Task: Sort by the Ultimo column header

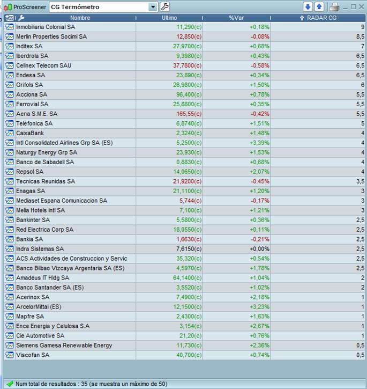Action: click(x=169, y=18)
